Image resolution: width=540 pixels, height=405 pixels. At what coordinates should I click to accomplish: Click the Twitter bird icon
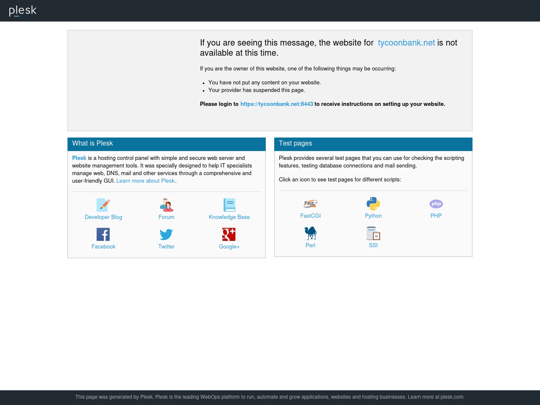[167, 235]
